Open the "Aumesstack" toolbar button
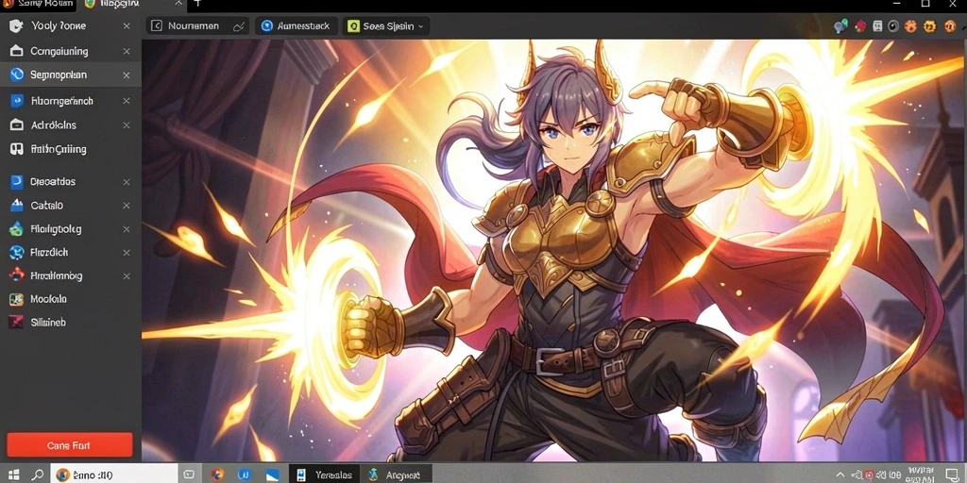Screen dimensions: 967x483 [296, 25]
